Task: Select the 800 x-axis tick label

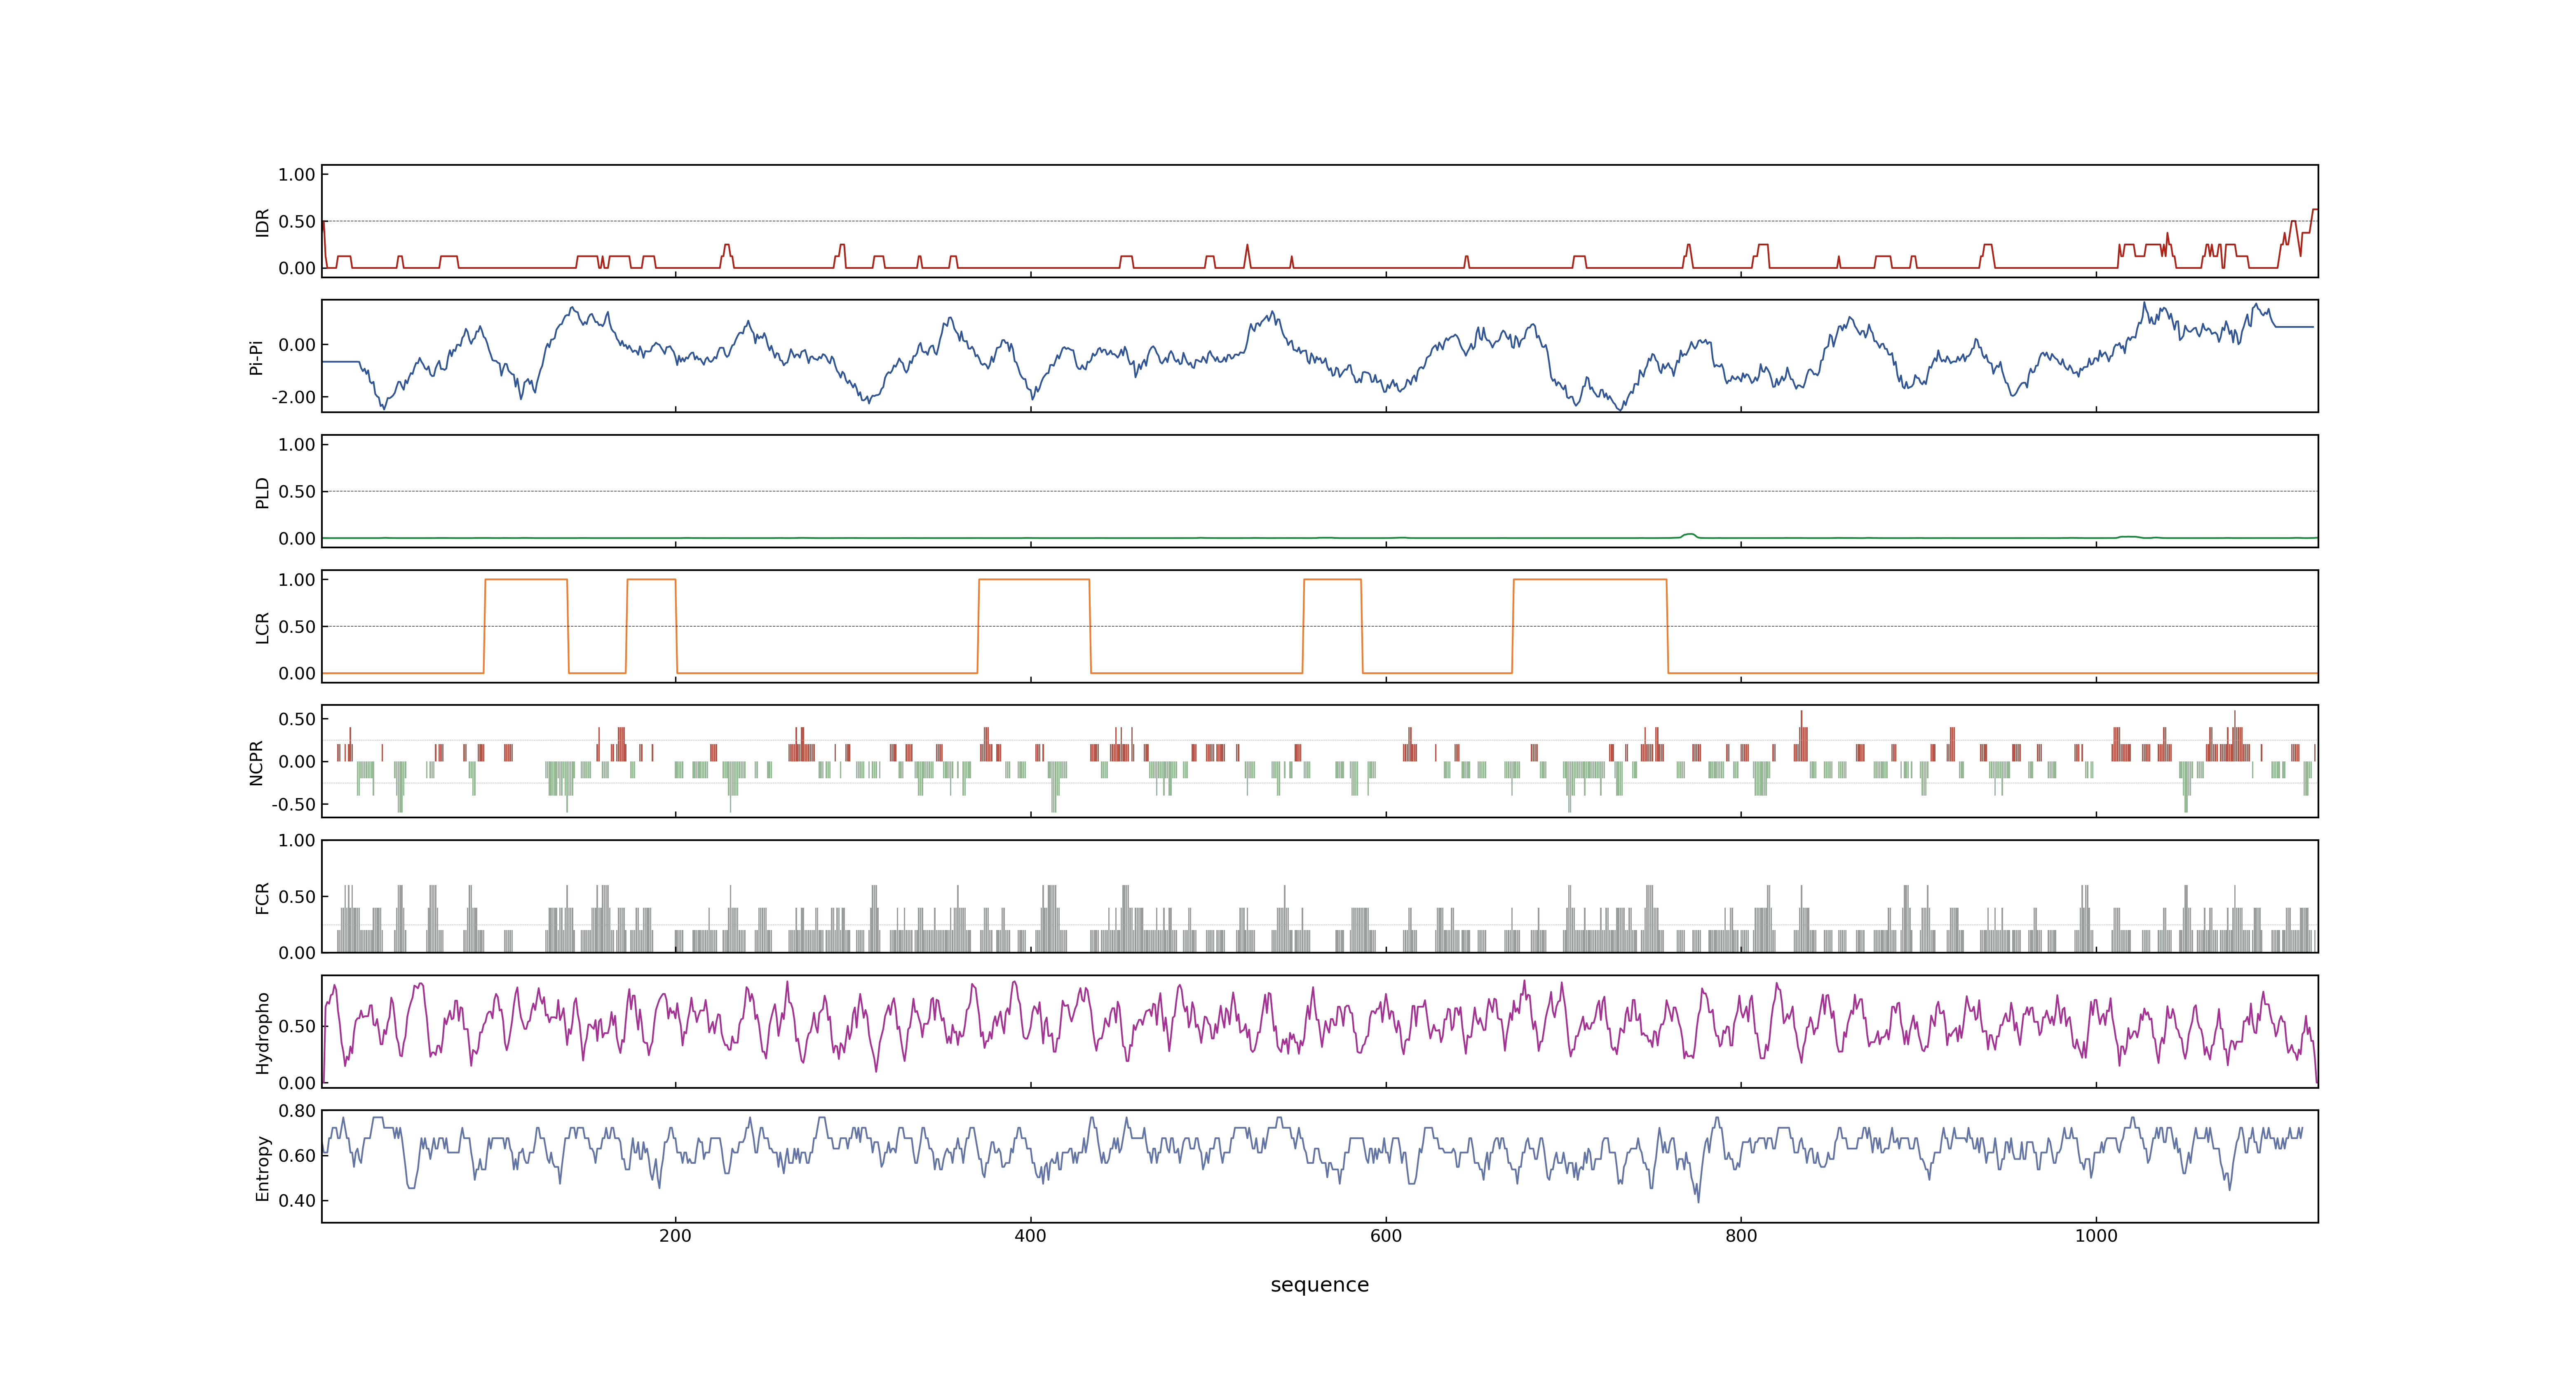Action: click(1741, 1236)
